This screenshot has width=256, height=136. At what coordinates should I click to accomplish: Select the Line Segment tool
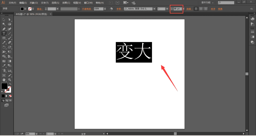[10, 33]
